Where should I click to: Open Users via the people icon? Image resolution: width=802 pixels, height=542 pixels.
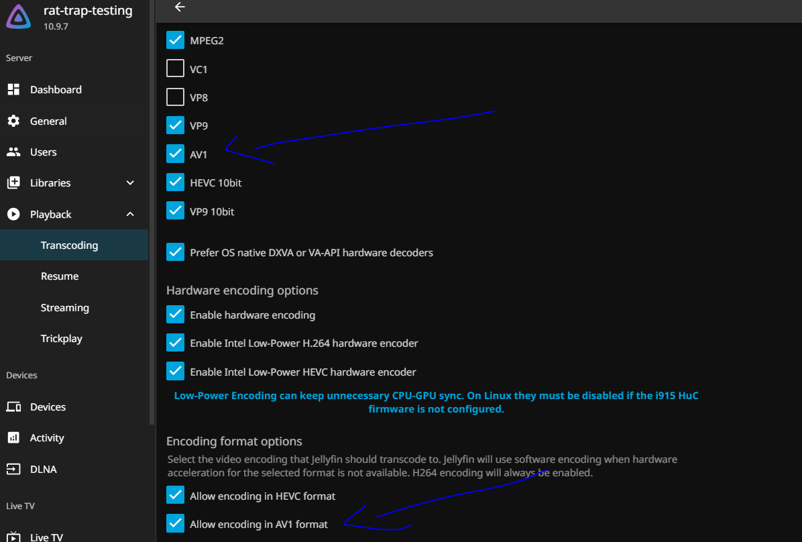13,152
